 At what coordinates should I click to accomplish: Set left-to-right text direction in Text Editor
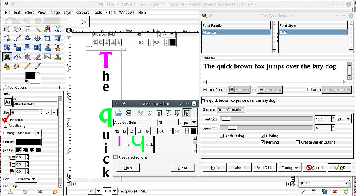[x=140, y=113]
